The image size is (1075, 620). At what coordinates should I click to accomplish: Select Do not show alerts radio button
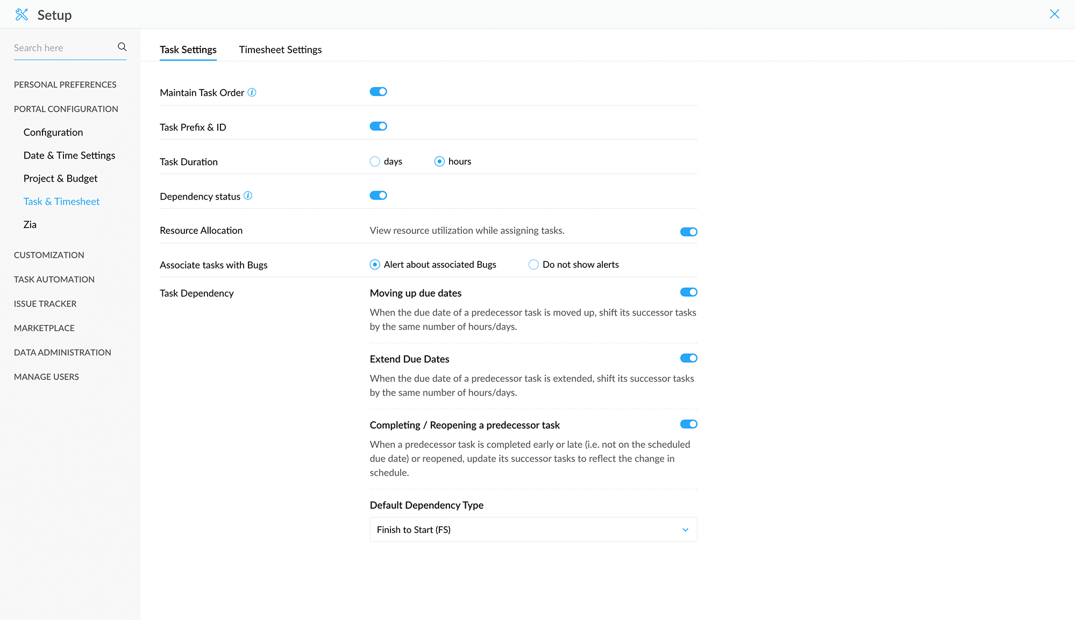(533, 264)
